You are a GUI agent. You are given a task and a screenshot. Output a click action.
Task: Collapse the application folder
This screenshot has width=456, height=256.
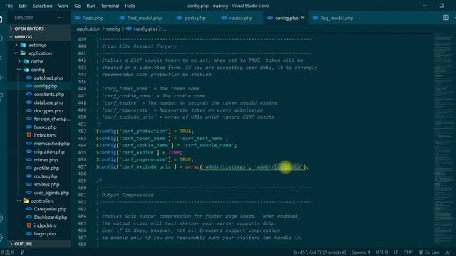(40, 53)
